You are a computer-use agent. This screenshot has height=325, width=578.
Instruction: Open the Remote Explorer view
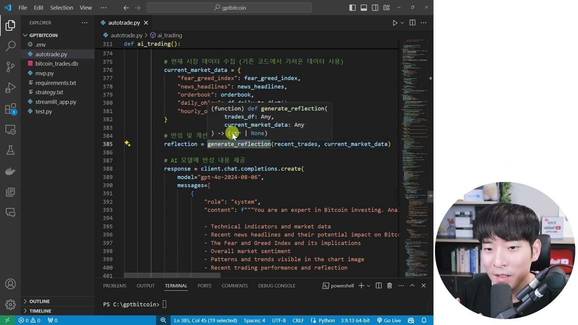10,130
